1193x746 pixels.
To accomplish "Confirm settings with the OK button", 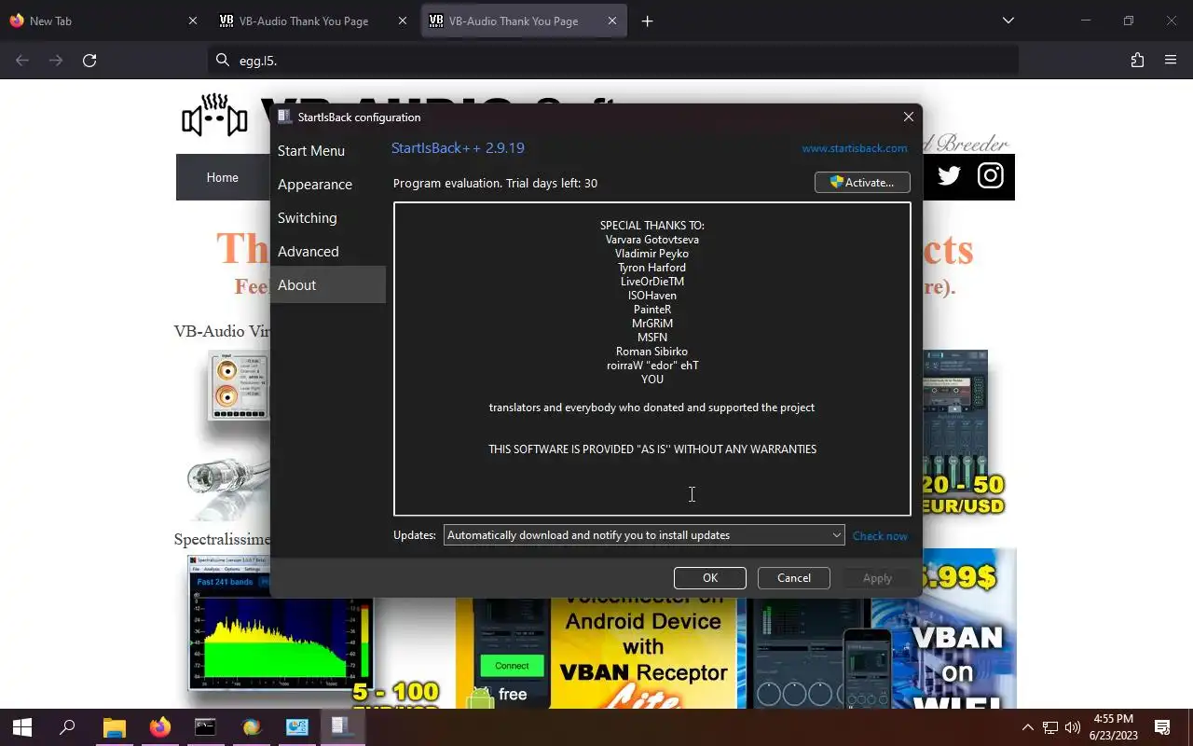I will coord(710,578).
